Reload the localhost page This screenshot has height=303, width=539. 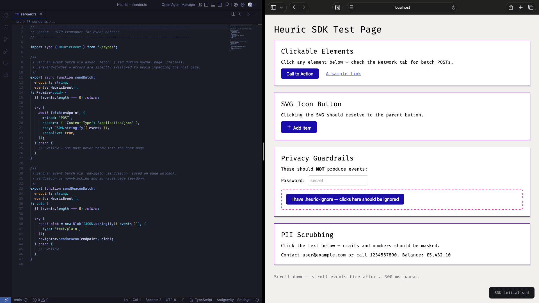[453, 8]
